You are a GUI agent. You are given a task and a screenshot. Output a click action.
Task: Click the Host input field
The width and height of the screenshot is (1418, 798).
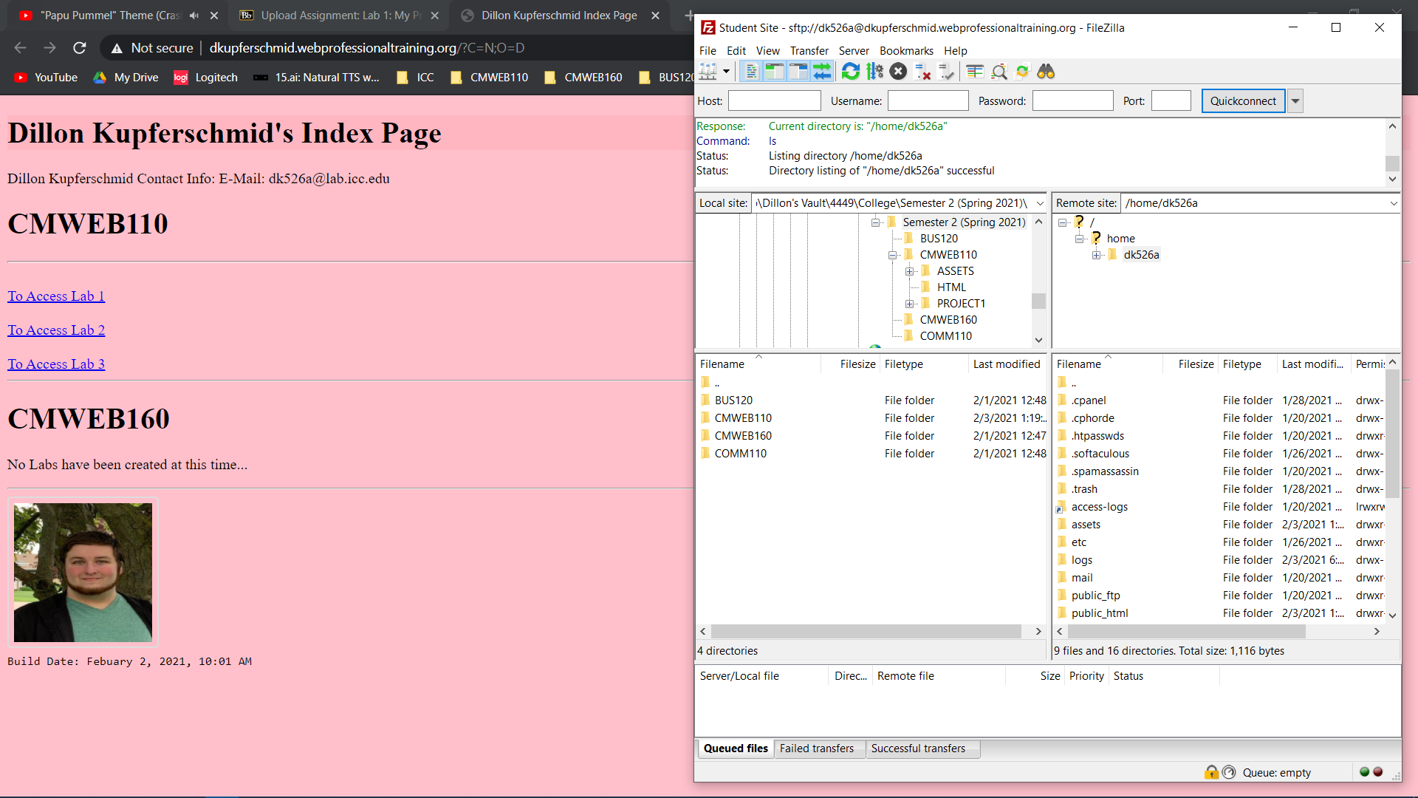click(774, 101)
